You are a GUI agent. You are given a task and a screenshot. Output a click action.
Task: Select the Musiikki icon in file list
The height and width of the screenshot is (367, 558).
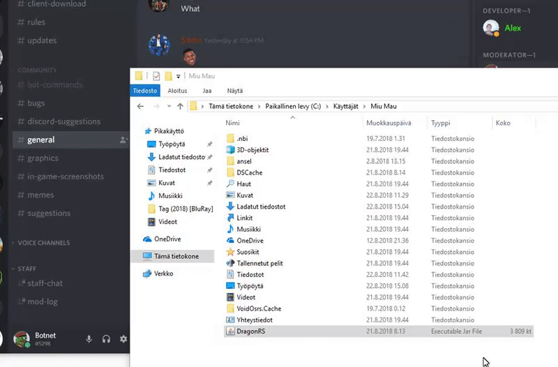[230, 230]
